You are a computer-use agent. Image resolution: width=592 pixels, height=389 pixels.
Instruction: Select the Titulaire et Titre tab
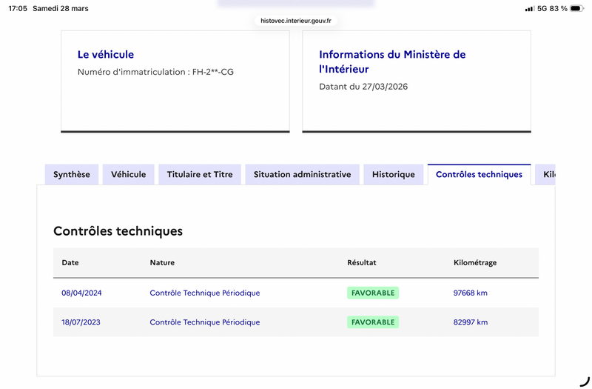click(200, 175)
